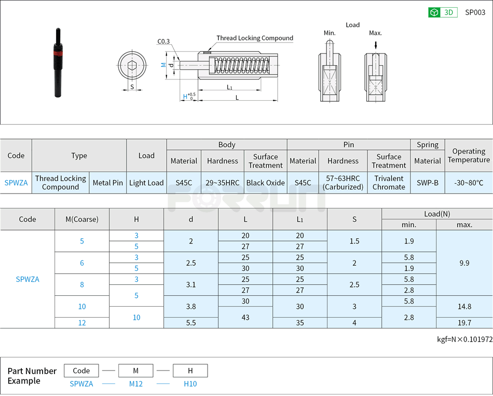Click thread size 10 in M(Coarse) column
493x396 pixels.
pos(81,306)
